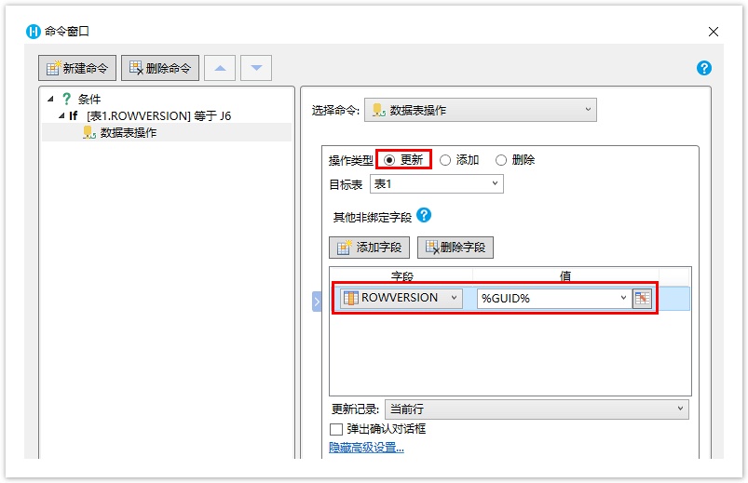This screenshot has height=483, width=748.
Task: Click the database icon beside 数据表操作 in tree
Action: 89,132
